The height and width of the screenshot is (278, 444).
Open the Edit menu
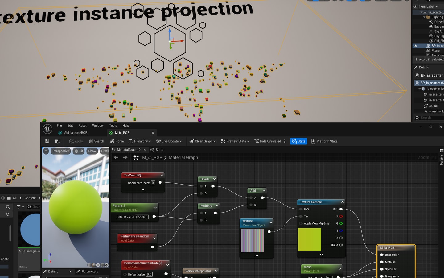pyautogui.click(x=70, y=126)
